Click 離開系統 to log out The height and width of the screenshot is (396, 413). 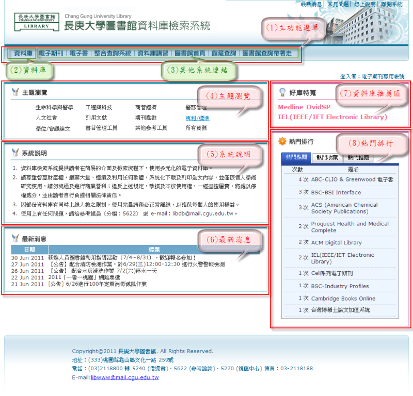pyautogui.click(x=392, y=4)
